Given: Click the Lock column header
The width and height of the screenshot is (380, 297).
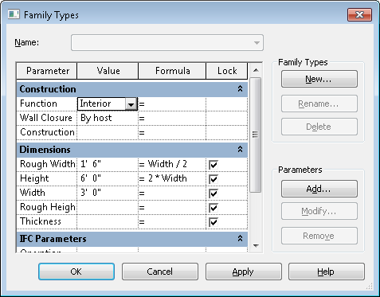Looking at the screenshot, I should point(227,71).
